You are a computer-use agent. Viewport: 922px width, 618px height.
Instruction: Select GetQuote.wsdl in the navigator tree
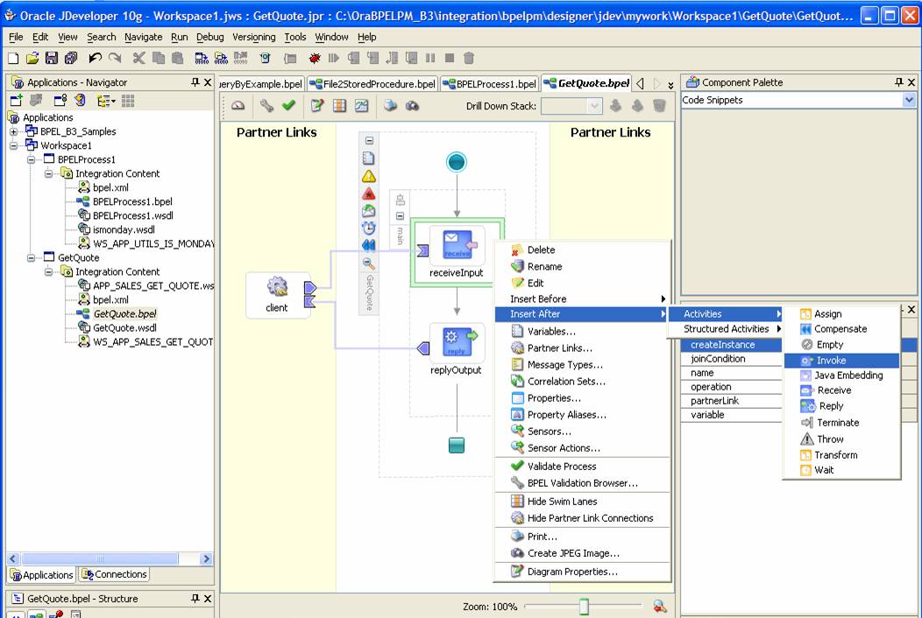pos(124,328)
